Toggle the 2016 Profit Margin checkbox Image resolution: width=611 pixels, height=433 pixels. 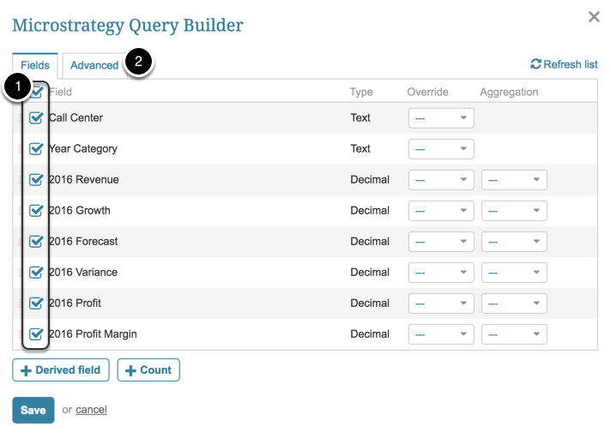point(36,334)
